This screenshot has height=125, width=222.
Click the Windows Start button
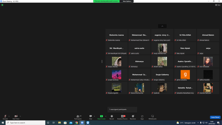(x=3, y=123)
